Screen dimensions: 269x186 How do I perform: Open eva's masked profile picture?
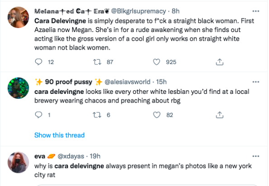18,162
